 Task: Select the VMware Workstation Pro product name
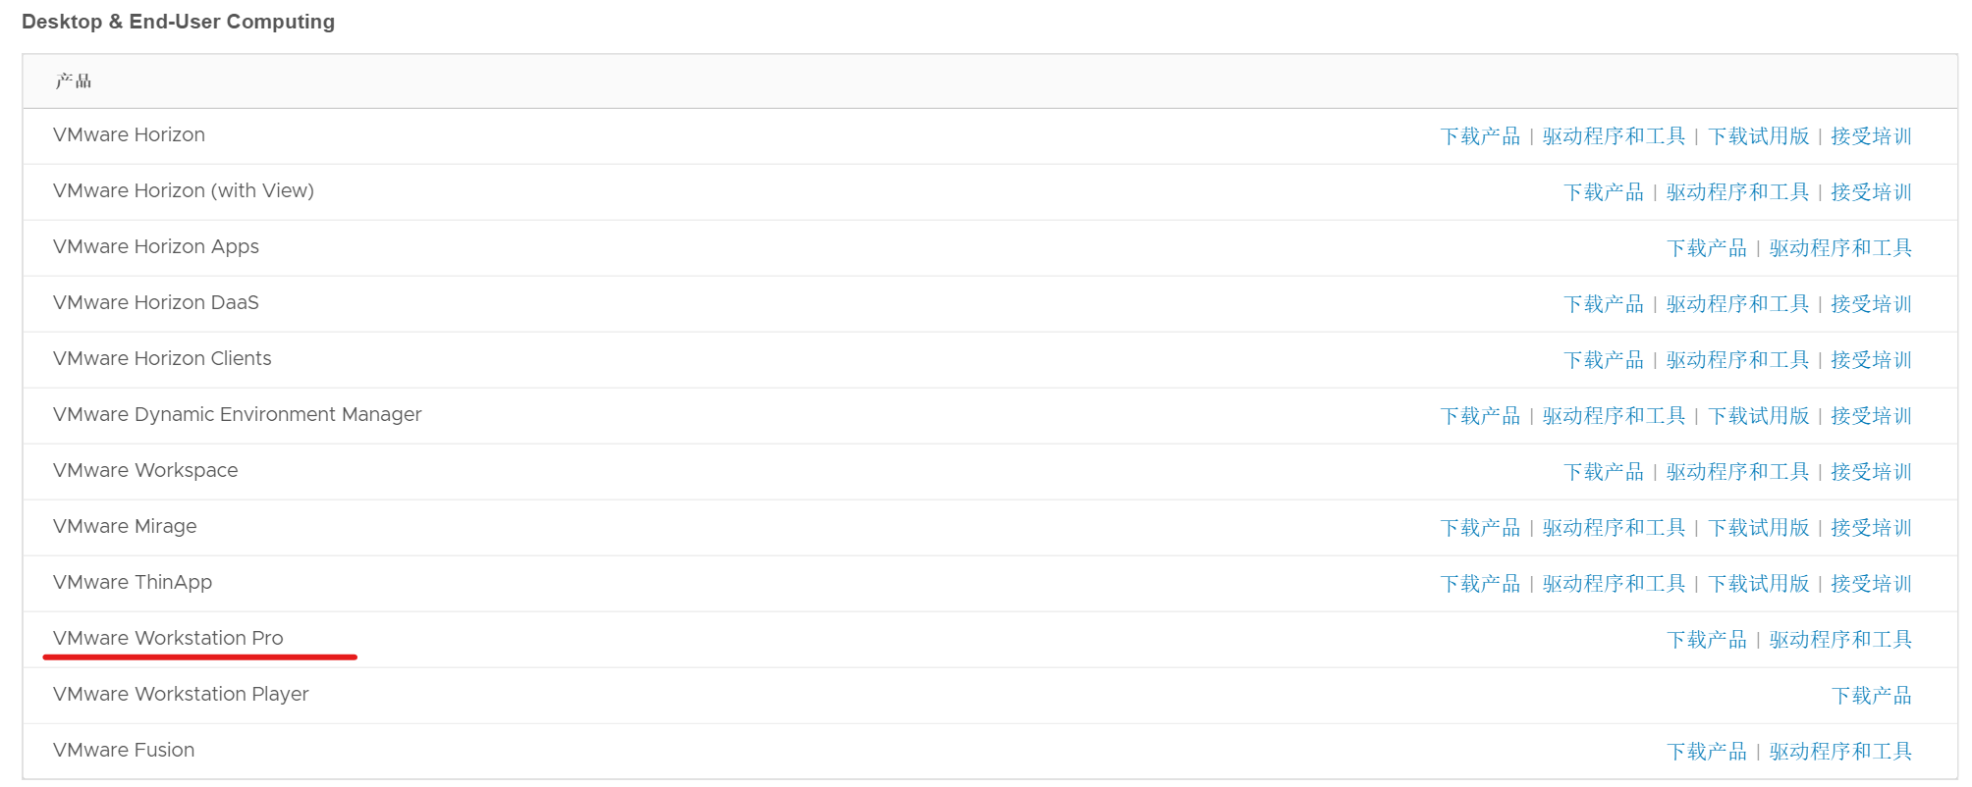(x=169, y=638)
